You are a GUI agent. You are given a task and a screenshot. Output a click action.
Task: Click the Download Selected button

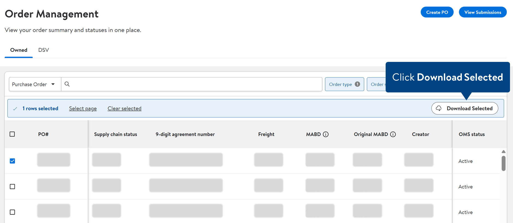465,108
